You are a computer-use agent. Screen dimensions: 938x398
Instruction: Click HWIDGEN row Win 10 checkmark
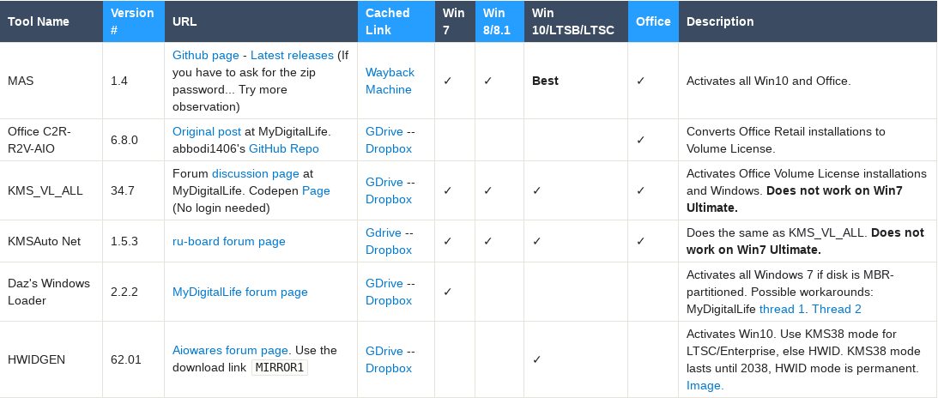click(x=536, y=359)
